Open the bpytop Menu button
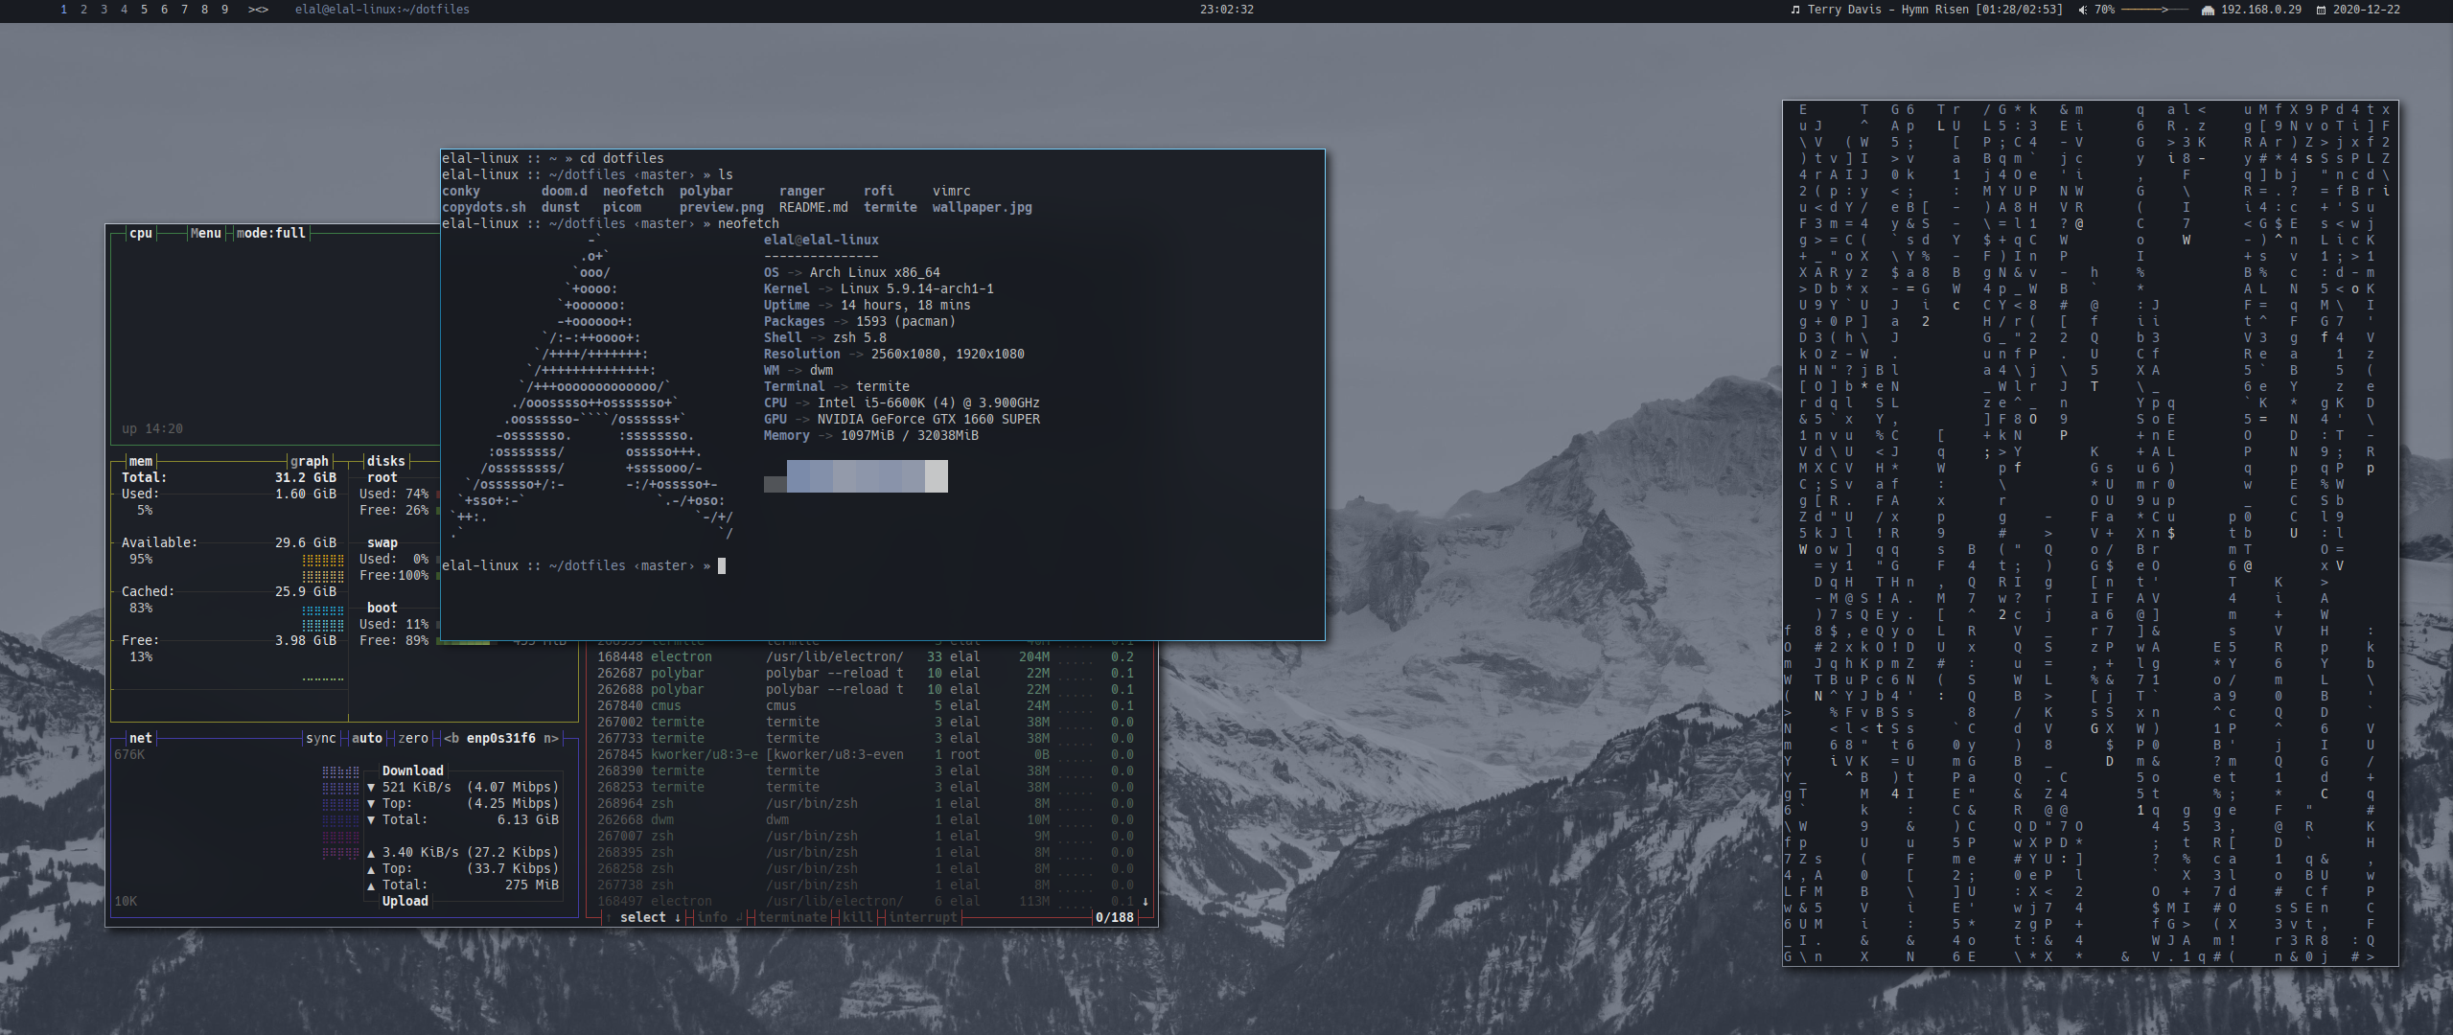 click(x=205, y=233)
